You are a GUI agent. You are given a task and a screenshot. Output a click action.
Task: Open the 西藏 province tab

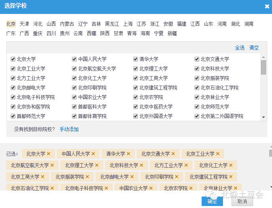(x=92, y=33)
